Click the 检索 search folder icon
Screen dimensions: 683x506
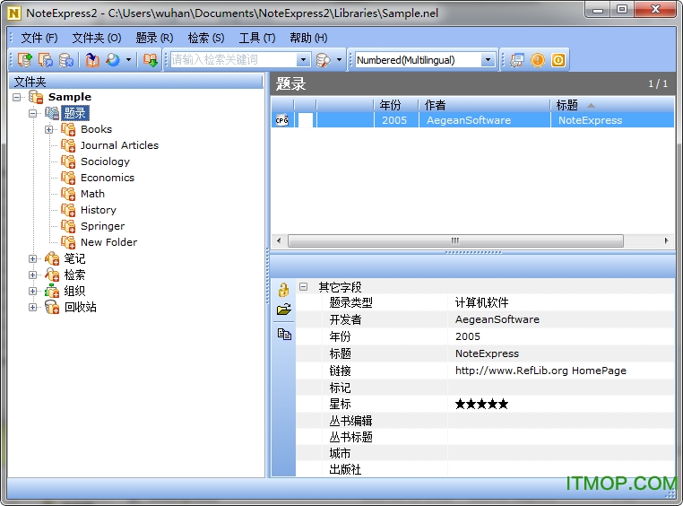tap(52, 275)
